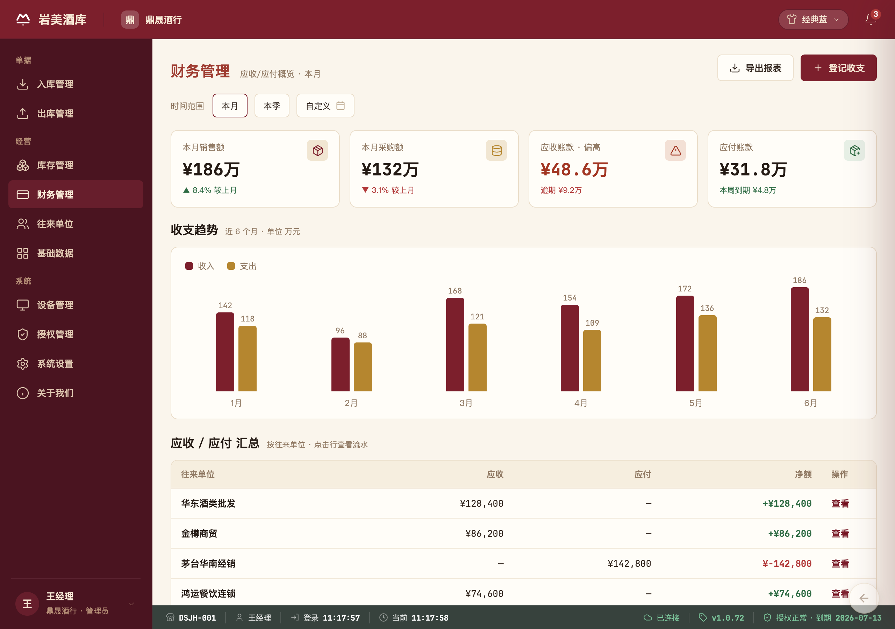Click the floating back arrow button
Viewport: 895px width, 629px height.
point(864,598)
